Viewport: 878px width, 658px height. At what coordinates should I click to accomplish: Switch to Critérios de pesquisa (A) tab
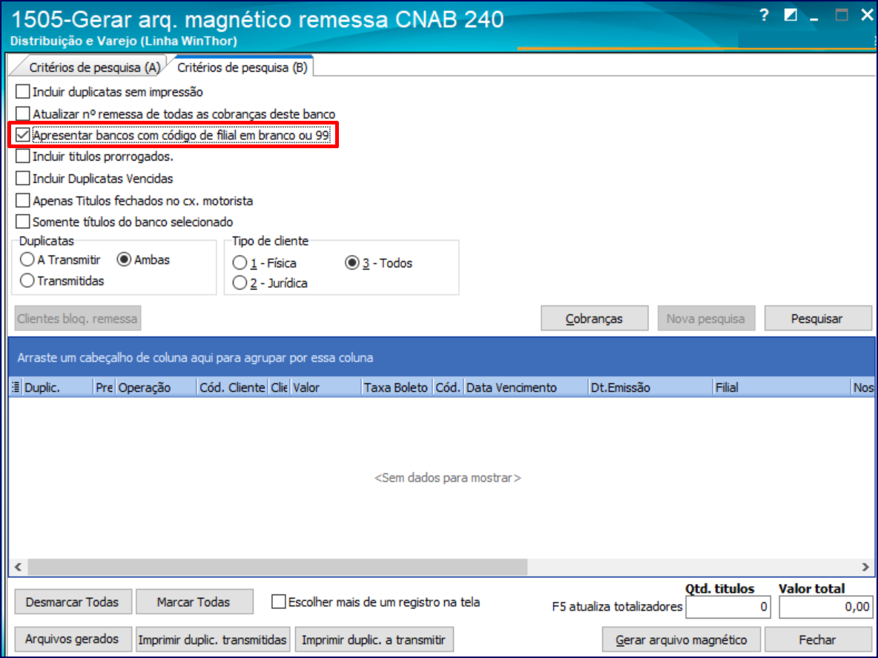coord(94,67)
